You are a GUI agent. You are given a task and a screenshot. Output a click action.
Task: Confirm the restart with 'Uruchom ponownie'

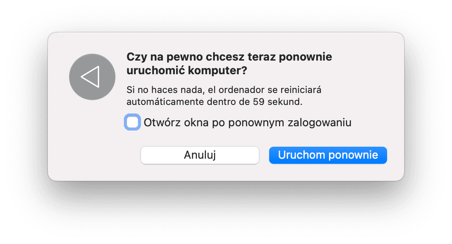[328, 155]
